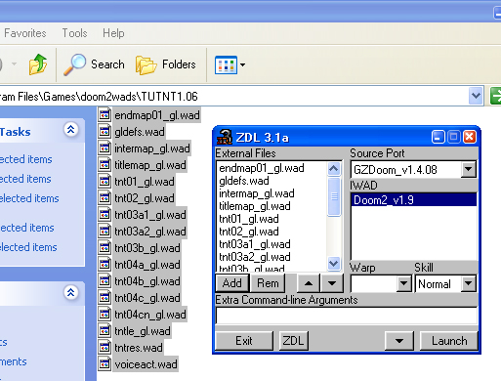Open the Skill dropdown showing Normal
The image size is (501, 381).
[x=469, y=283]
